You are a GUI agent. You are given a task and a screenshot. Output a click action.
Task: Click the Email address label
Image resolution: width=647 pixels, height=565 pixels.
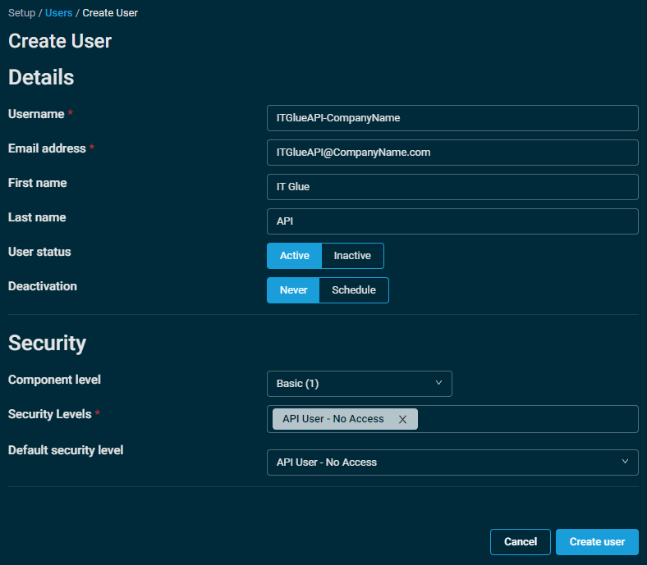(x=47, y=148)
